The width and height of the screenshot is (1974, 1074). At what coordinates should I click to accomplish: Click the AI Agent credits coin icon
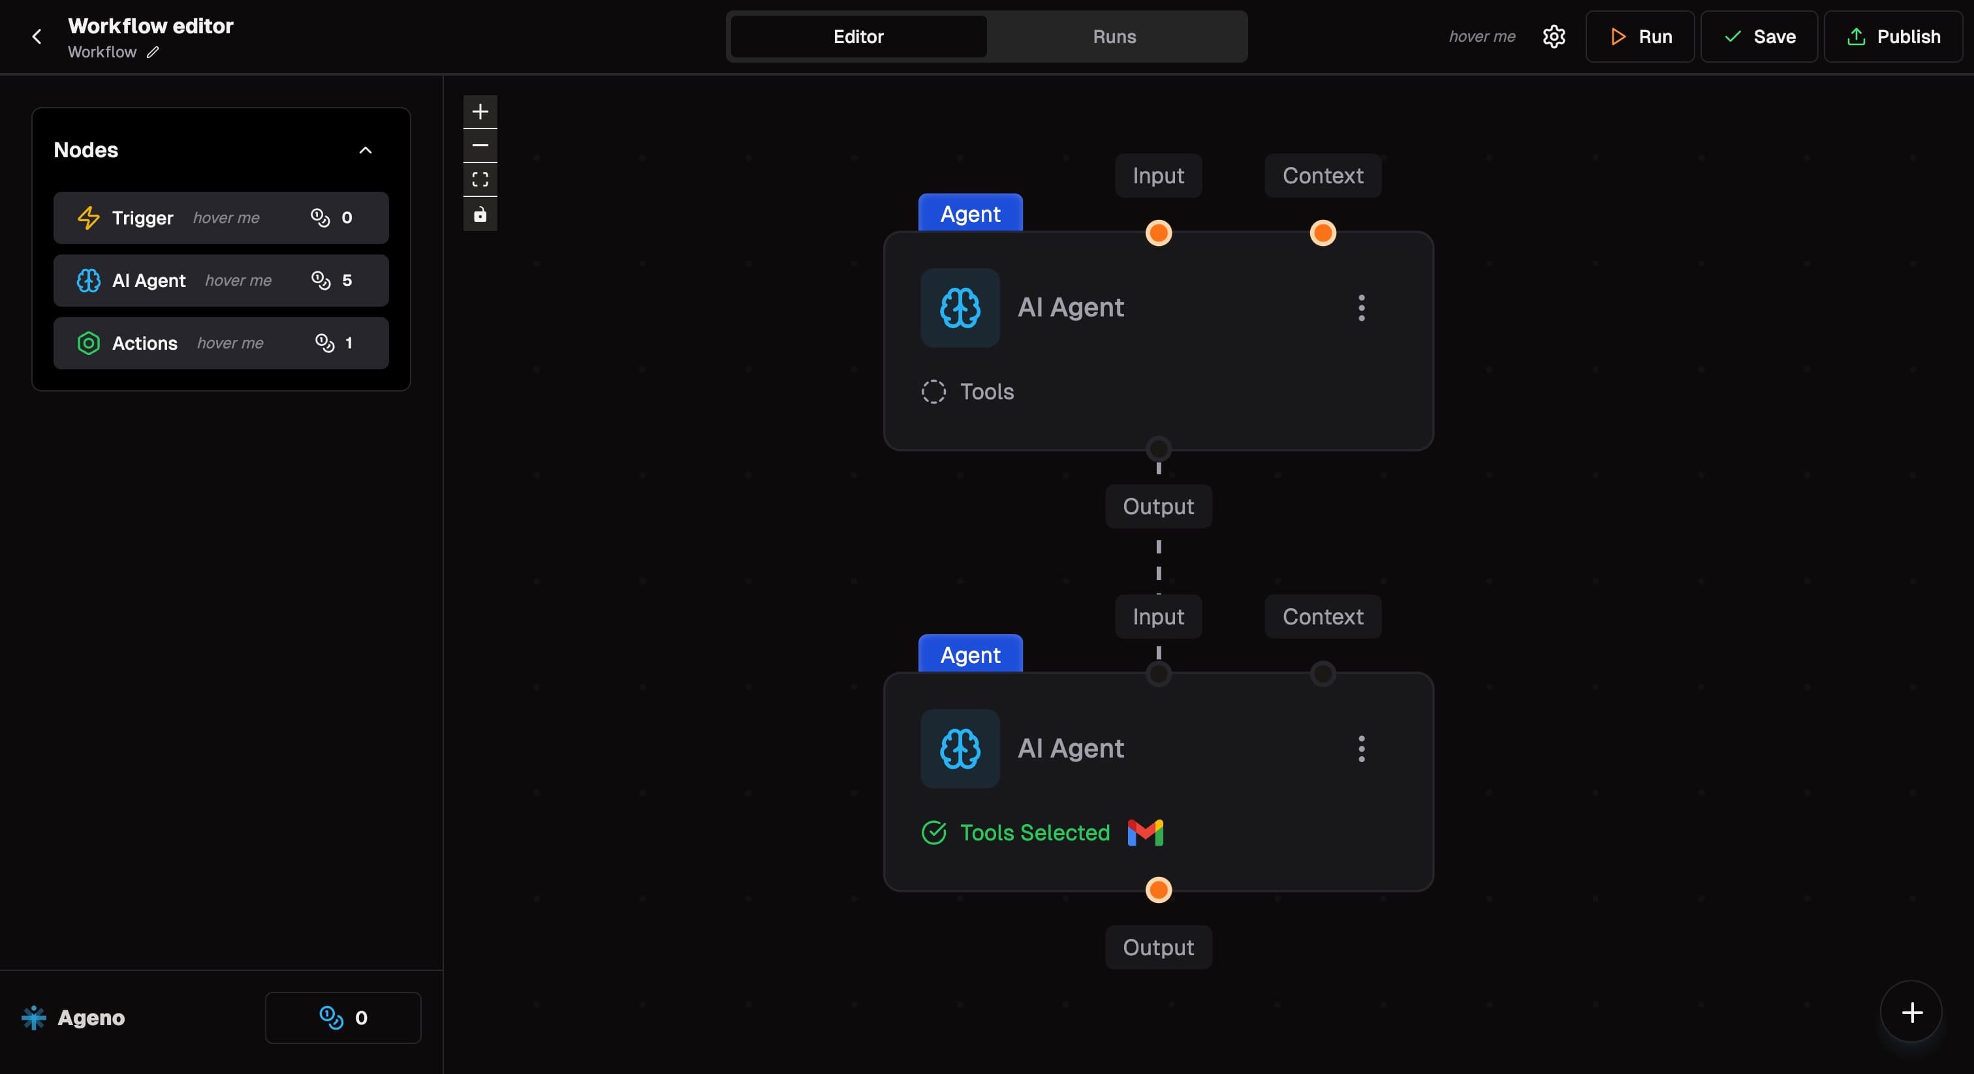(x=321, y=281)
